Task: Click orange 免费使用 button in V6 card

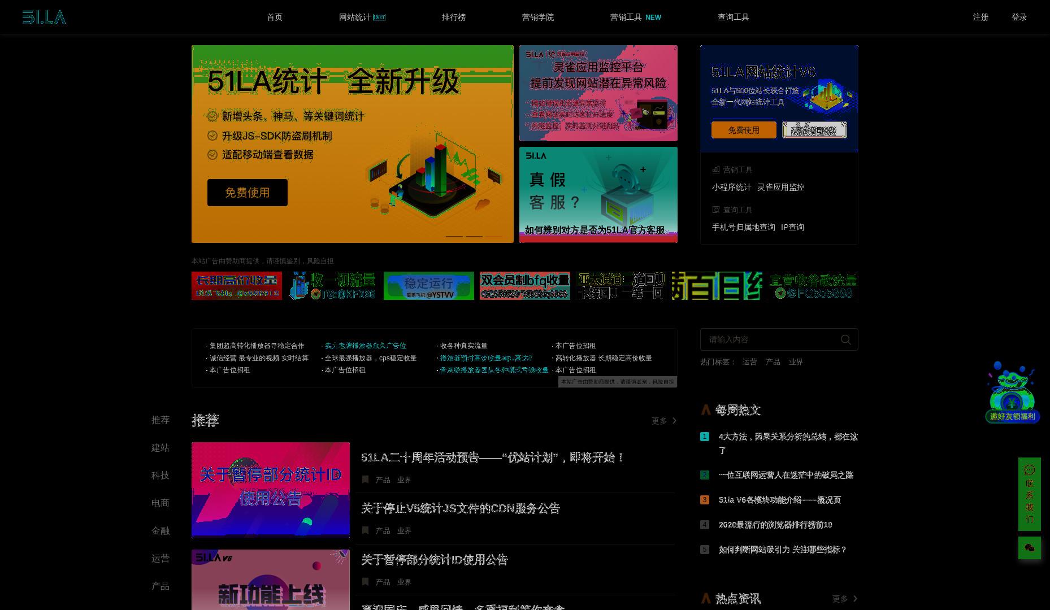Action: click(x=744, y=130)
